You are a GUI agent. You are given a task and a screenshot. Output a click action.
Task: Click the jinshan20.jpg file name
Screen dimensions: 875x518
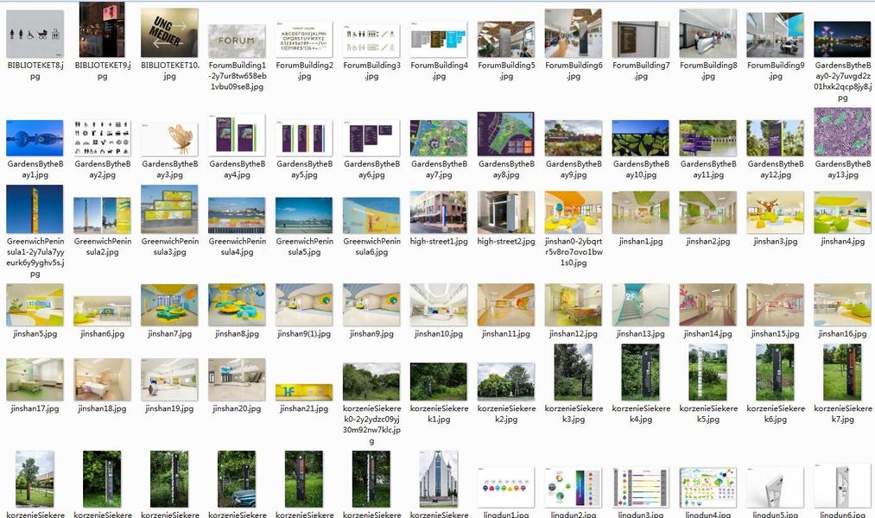pyautogui.click(x=238, y=408)
